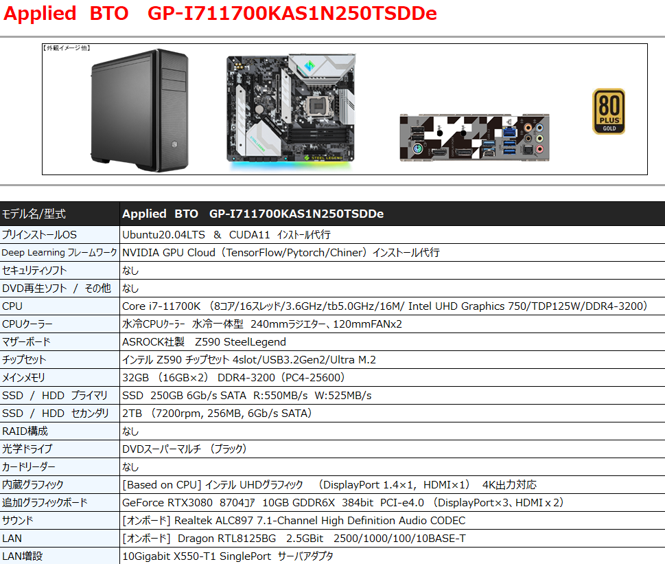Viewport: 665px width, 564px height.
Task: Click なし in the カードリーダー row
Action: (x=130, y=466)
